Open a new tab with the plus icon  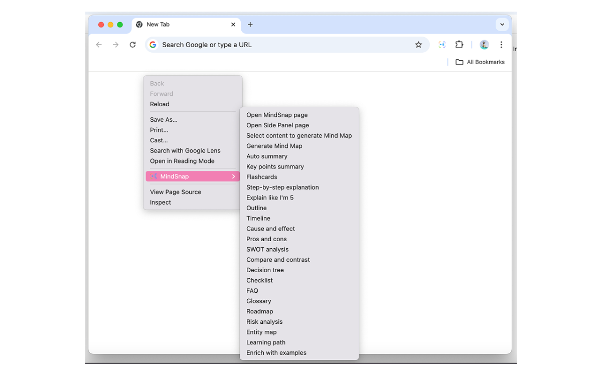coord(250,24)
